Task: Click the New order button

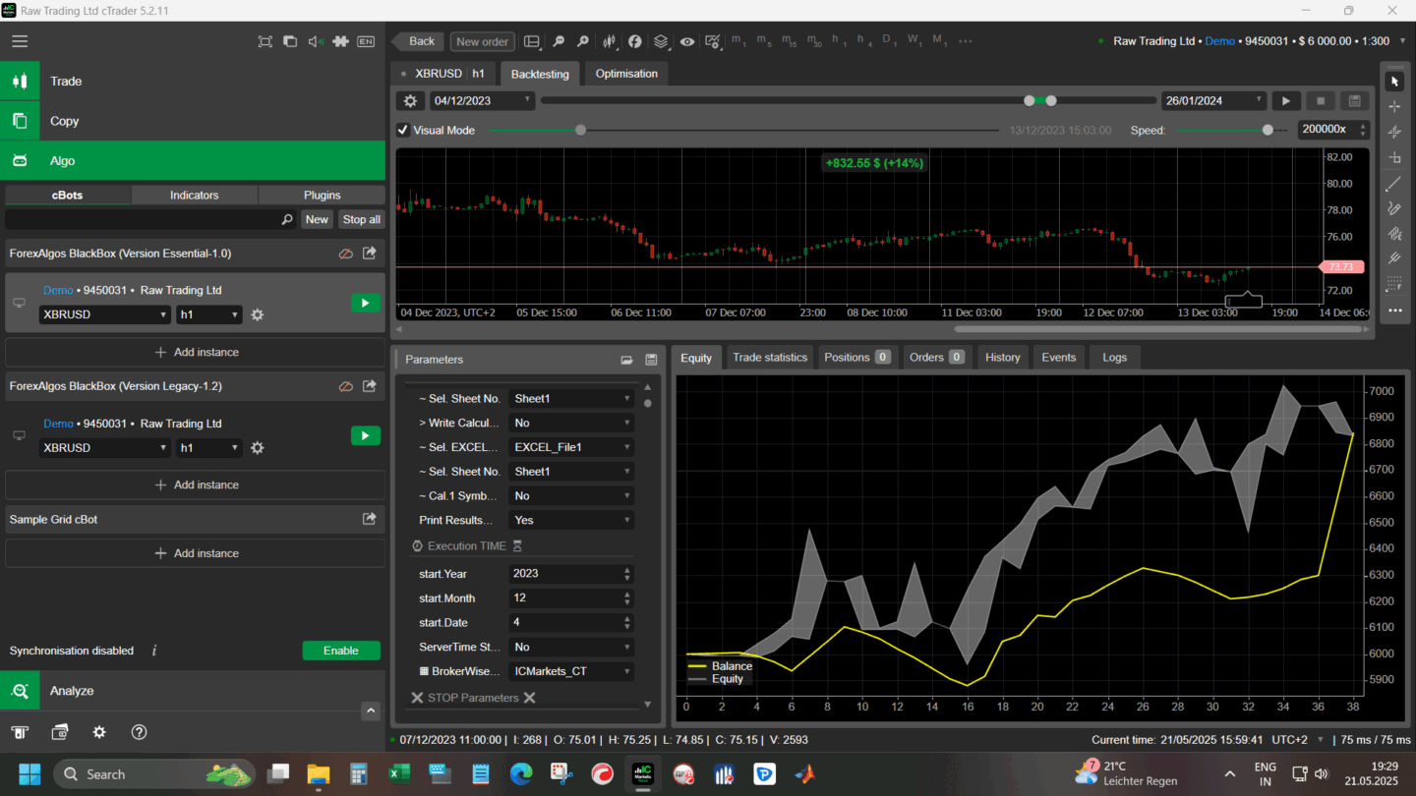Action: (482, 41)
